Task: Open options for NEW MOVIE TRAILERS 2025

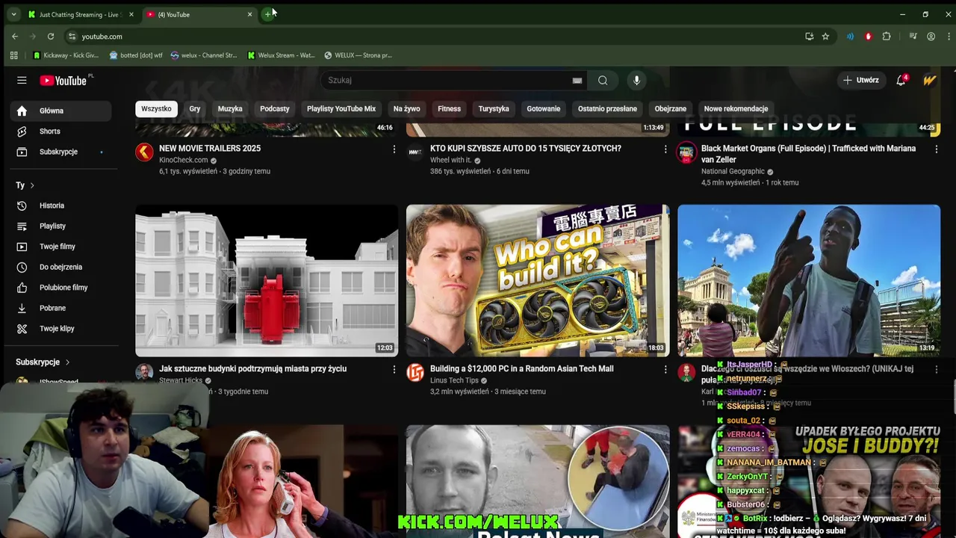Action: (394, 149)
